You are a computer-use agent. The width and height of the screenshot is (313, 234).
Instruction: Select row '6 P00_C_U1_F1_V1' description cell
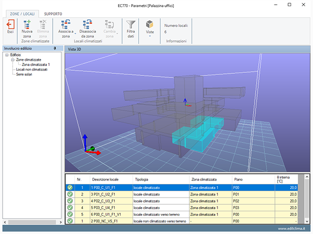(111, 214)
